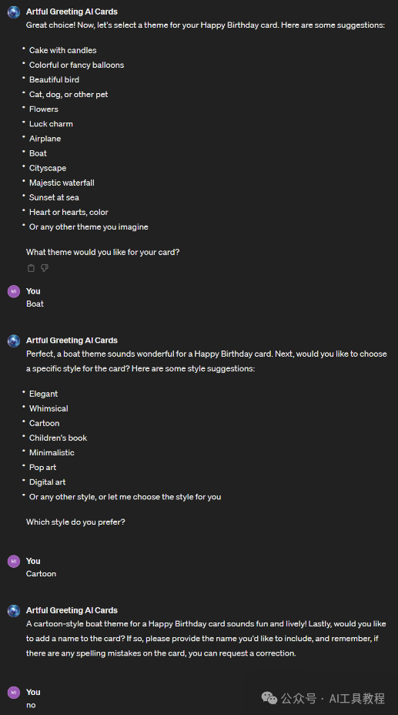Screen dimensions: 398x715
Task: Open the Artful Greeting avatar beside theme suggestions
Action: click(x=14, y=12)
